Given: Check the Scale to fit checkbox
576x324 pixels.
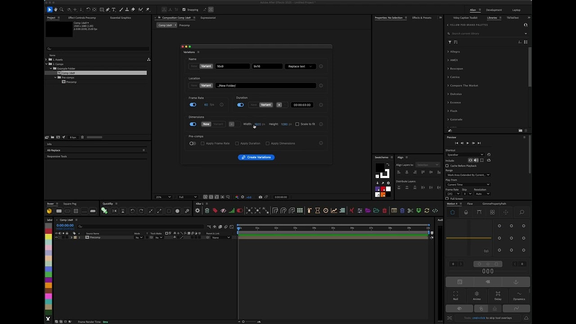Looking at the screenshot, I should coord(297,124).
